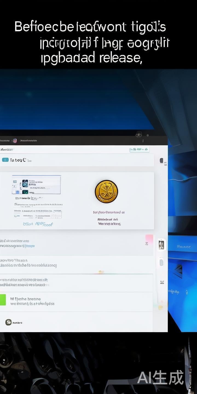
Task: Click the round avatar icon in bottom row
Action: (x=8, y=322)
